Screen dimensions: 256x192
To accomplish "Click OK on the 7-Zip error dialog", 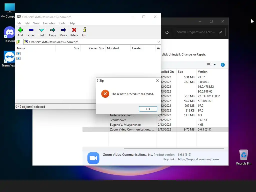I will 148,109.
